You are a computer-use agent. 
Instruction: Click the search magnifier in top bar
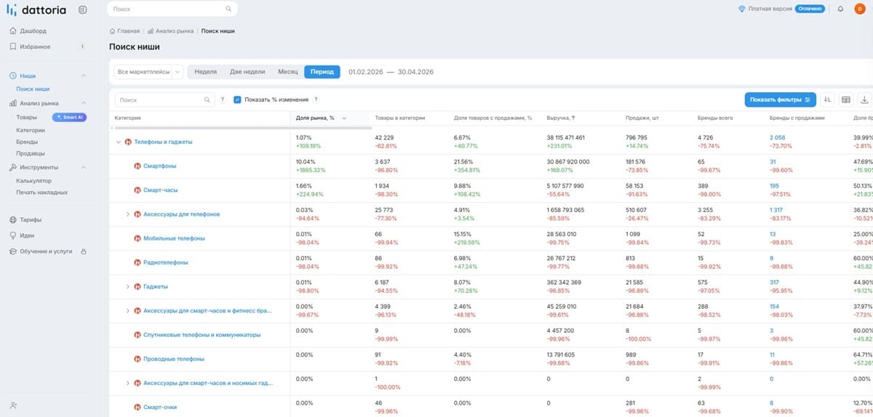(x=228, y=9)
